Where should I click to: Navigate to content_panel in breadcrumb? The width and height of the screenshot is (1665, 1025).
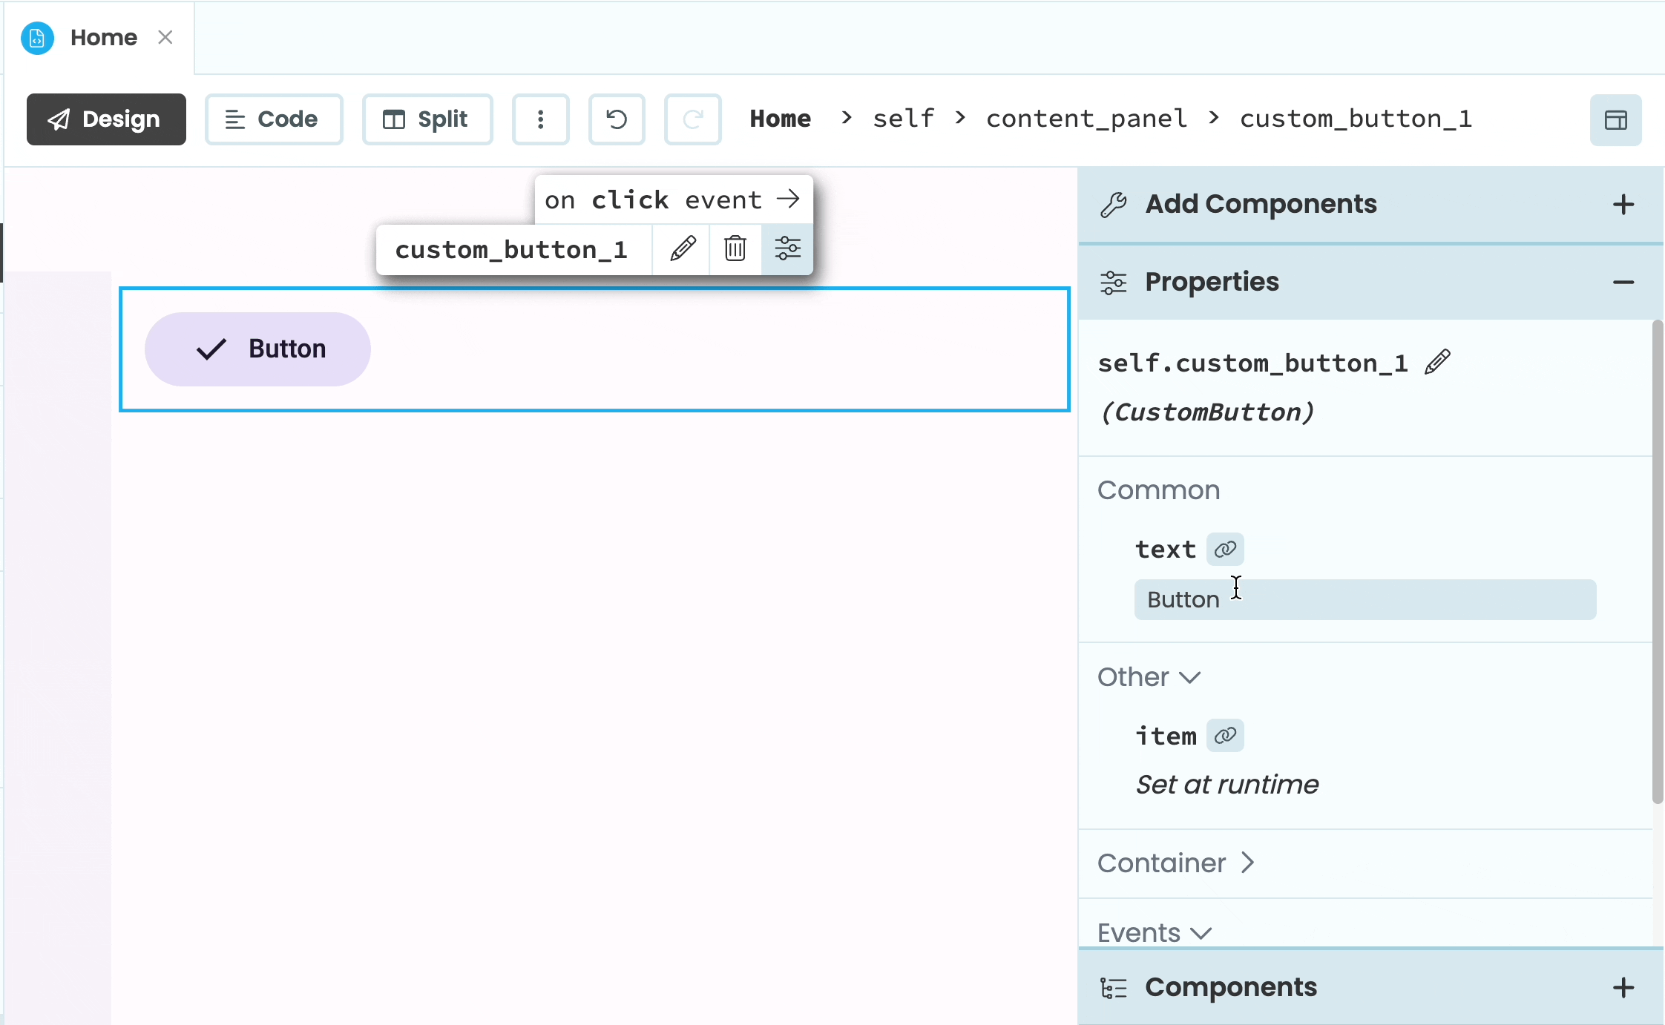pyautogui.click(x=1086, y=119)
